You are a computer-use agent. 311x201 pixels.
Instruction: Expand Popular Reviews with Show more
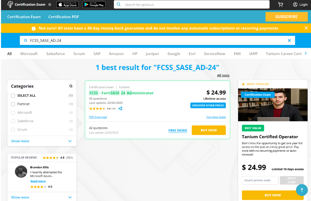(x=42, y=197)
